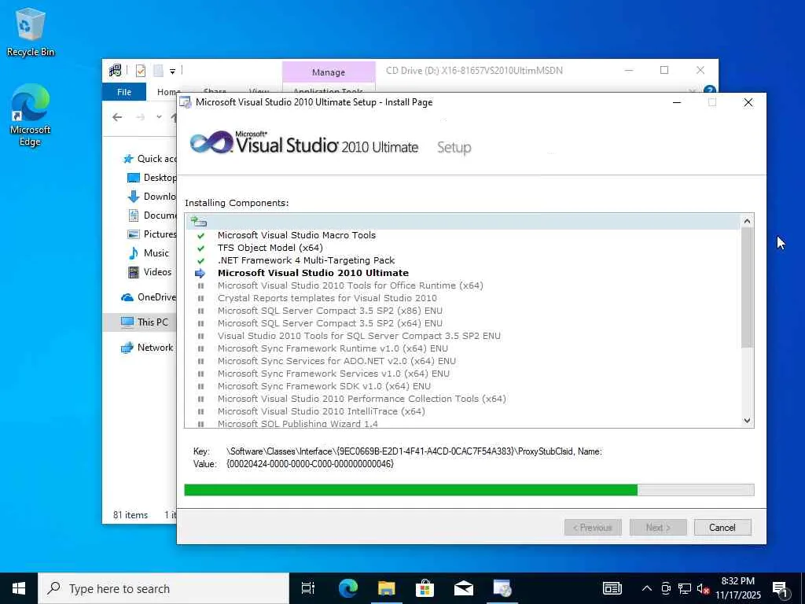This screenshot has height=604, width=805.
Task: Show hidden system tray icons
Action: (647, 588)
